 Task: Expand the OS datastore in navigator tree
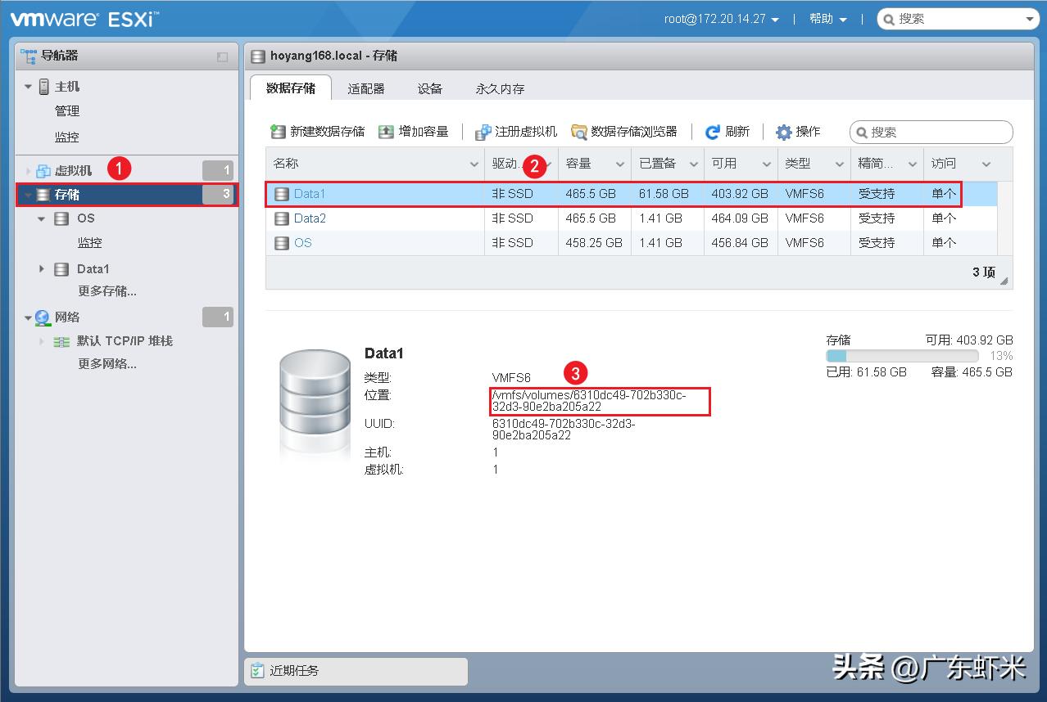41,218
